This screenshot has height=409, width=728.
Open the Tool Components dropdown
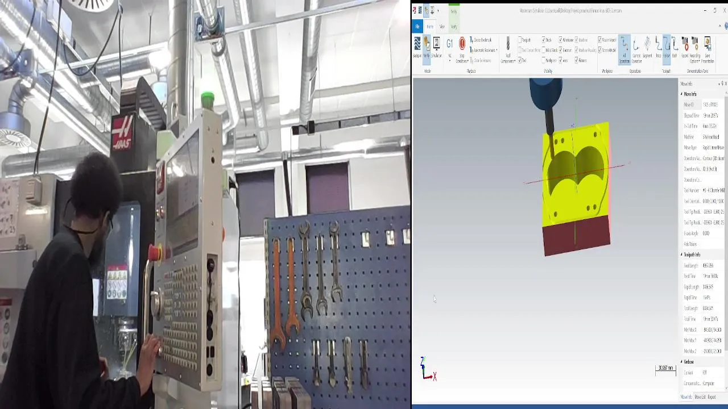pyautogui.click(x=508, y=50)
